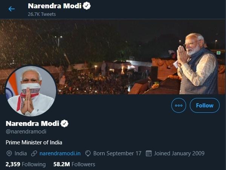The height and width of the screenshot is (170, 226).
Task: Go back using the left arrow
Action: pos(12,9)
